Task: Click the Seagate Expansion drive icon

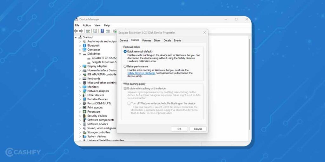Action: [89, 62]
